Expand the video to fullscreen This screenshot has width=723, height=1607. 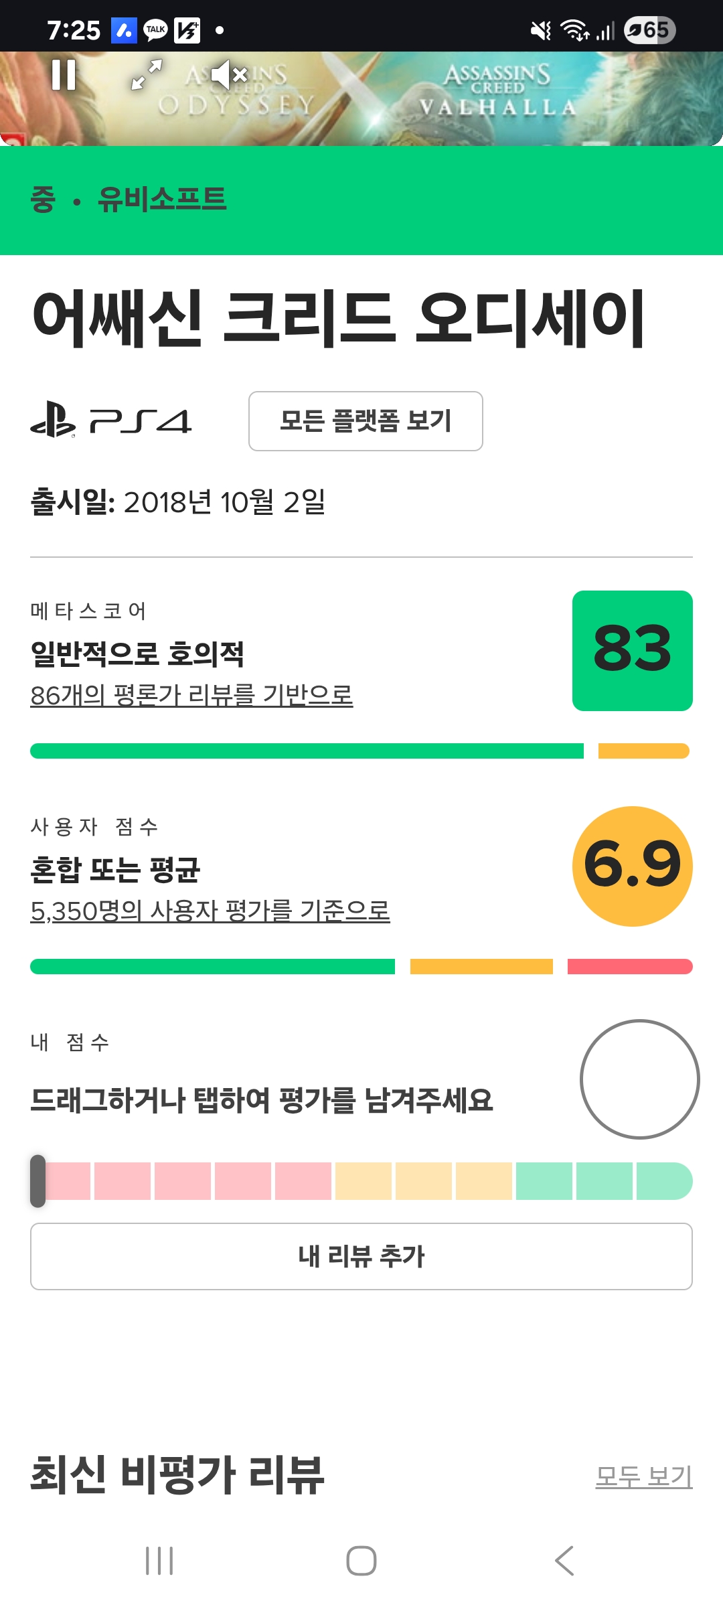(x=147, y=74)
